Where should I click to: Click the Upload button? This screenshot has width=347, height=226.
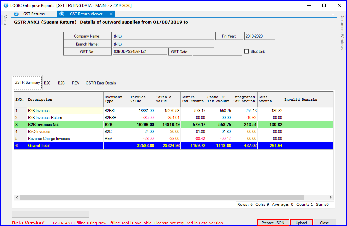click(301, 223)
